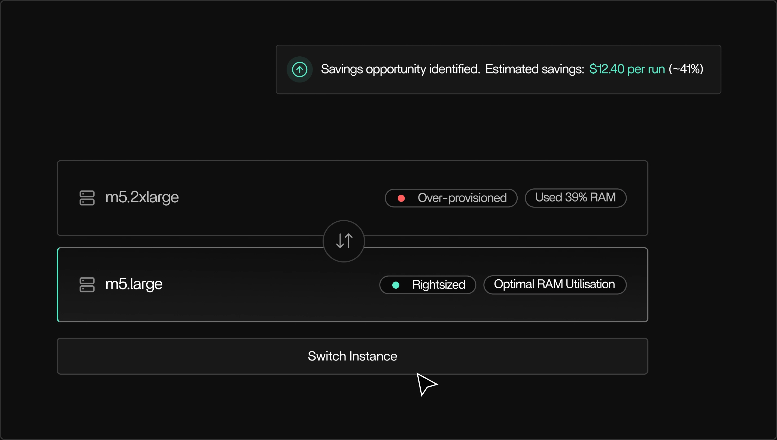
Task: Expand the savings notification banner
Action: pyautogui.click(x=498, y=69)
